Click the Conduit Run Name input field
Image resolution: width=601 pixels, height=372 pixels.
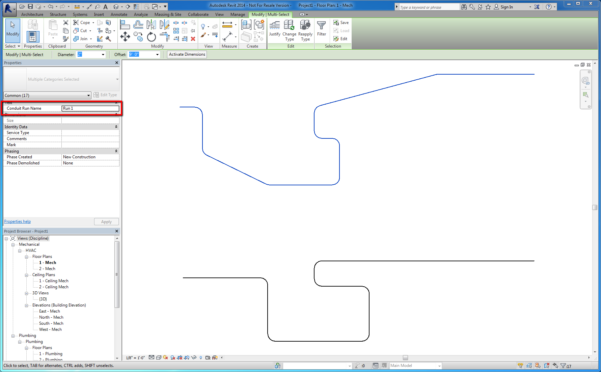[90, 108]
